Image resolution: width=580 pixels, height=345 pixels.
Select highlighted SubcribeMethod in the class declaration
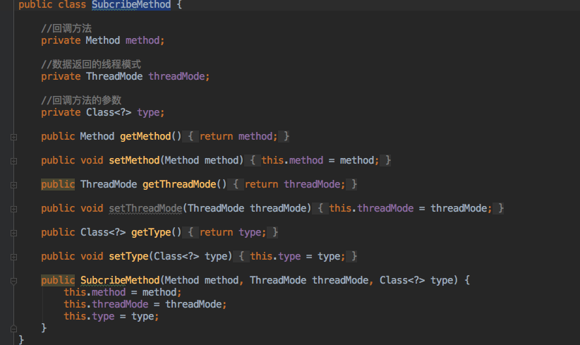click(131, 5)
